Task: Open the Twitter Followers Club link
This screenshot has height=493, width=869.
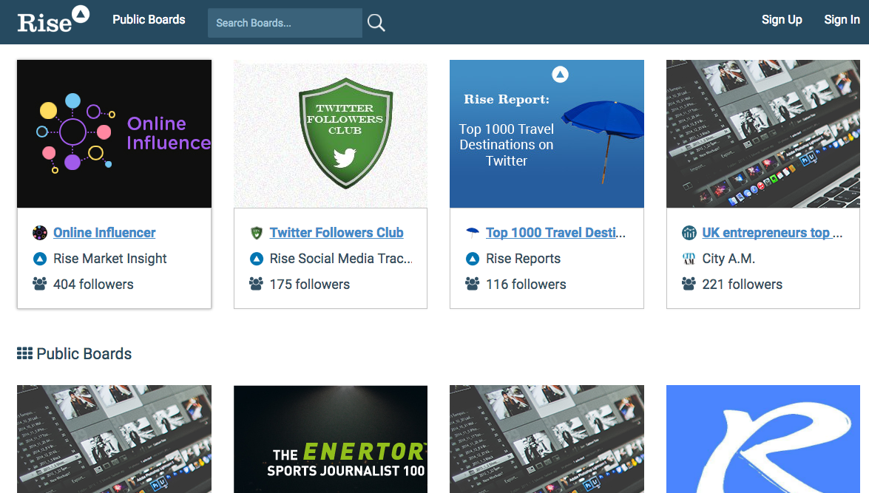Action: [337, 233]
